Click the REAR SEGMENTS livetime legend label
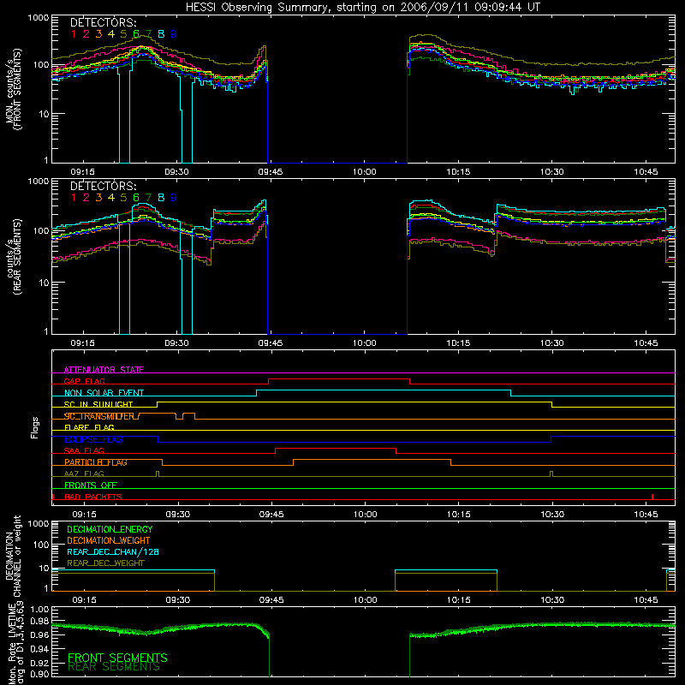 [x=114, y=667]
